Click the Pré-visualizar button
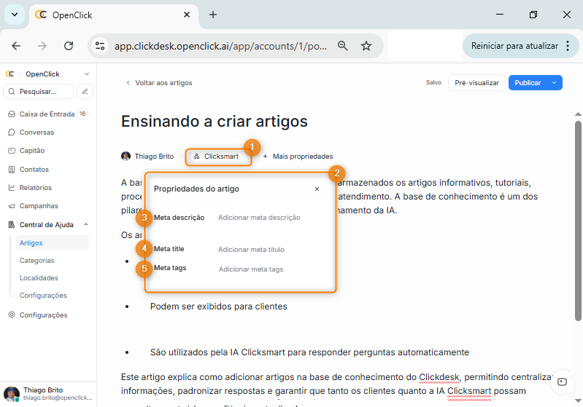The width and height of the screenshot is (583, 407). point(476,83)
